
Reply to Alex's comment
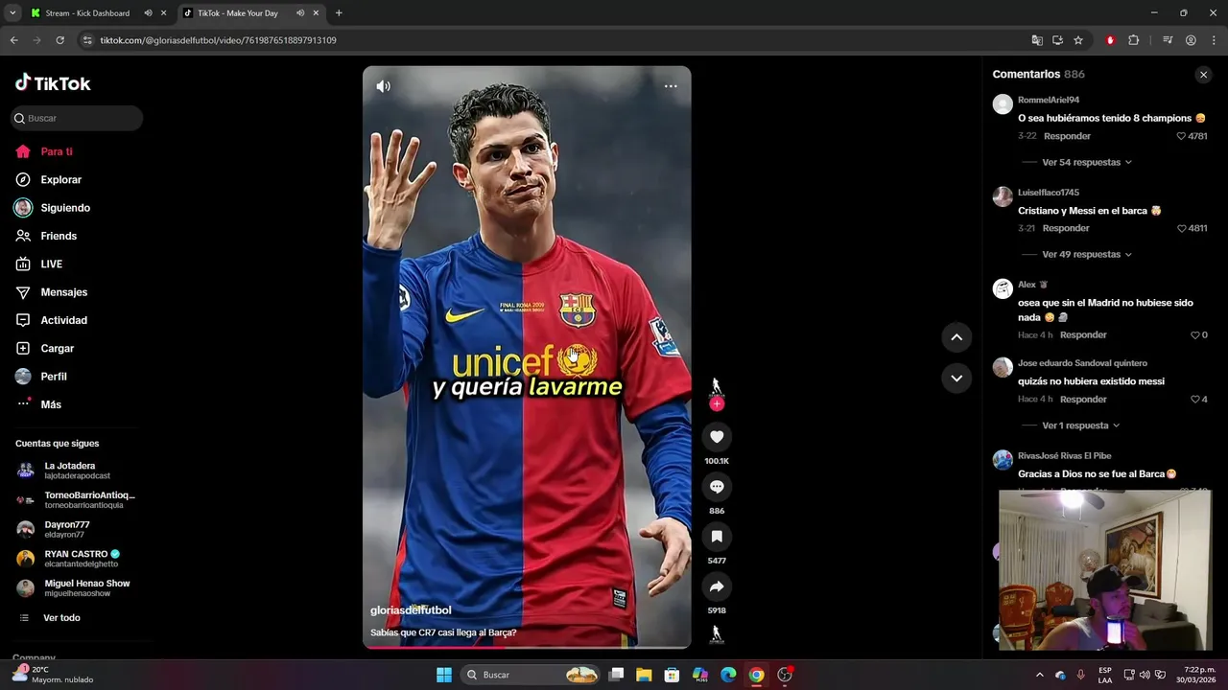click(x=1083, y=334)
